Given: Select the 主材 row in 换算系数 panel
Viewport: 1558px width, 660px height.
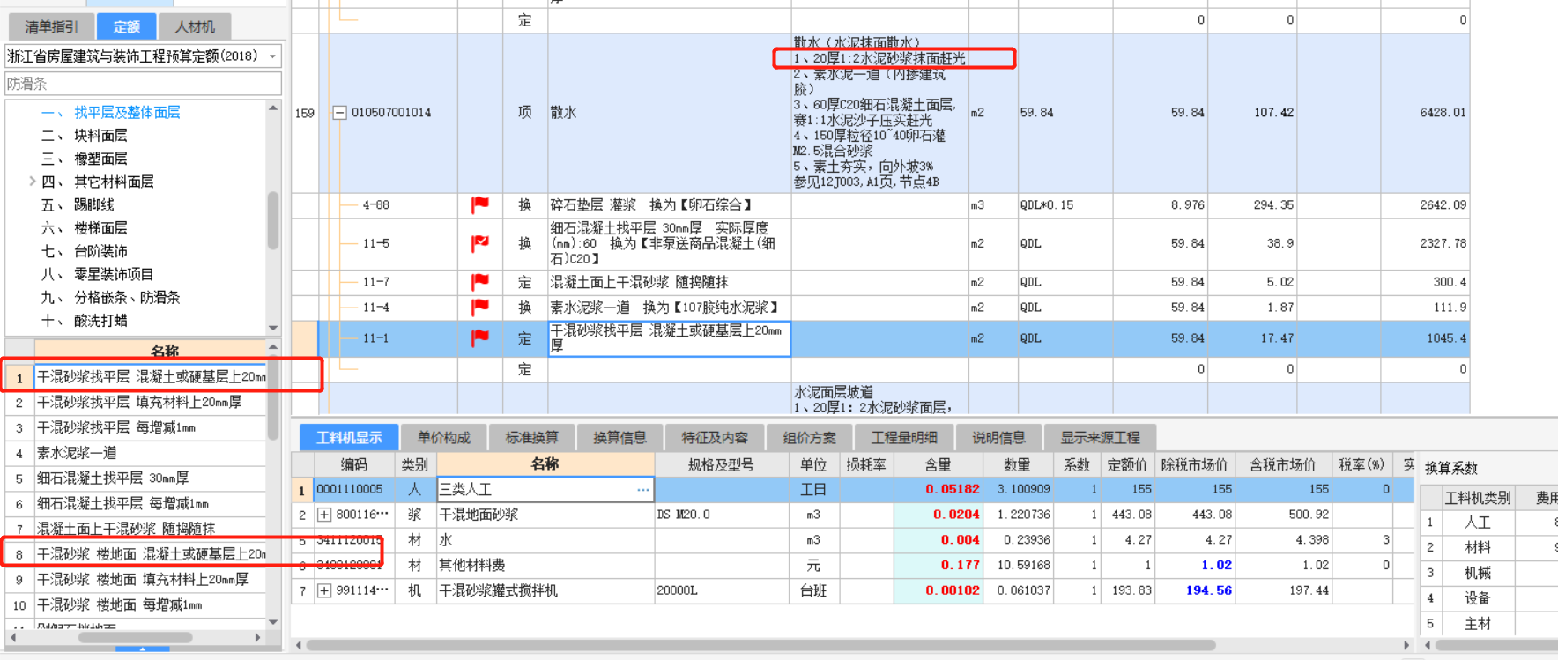Looking at the screenshot, I should tap(1478, 624).
